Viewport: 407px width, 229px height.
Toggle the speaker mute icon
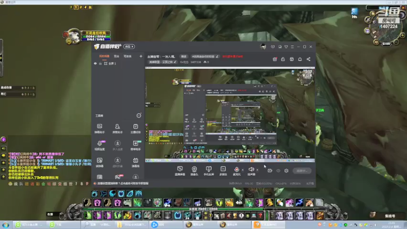[x=251, y=169]
